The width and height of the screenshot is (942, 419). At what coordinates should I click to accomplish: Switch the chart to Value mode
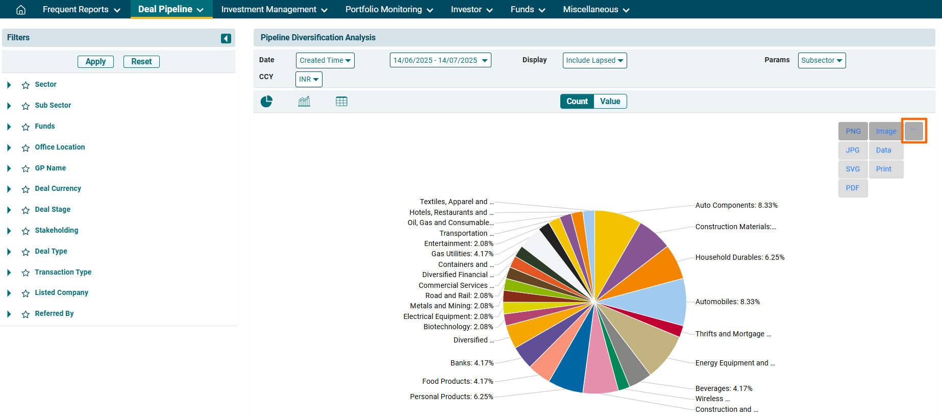(x=610, y=102)
